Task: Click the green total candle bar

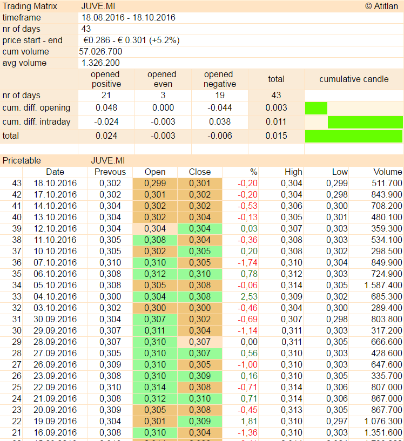Action: tap(354, 137)
